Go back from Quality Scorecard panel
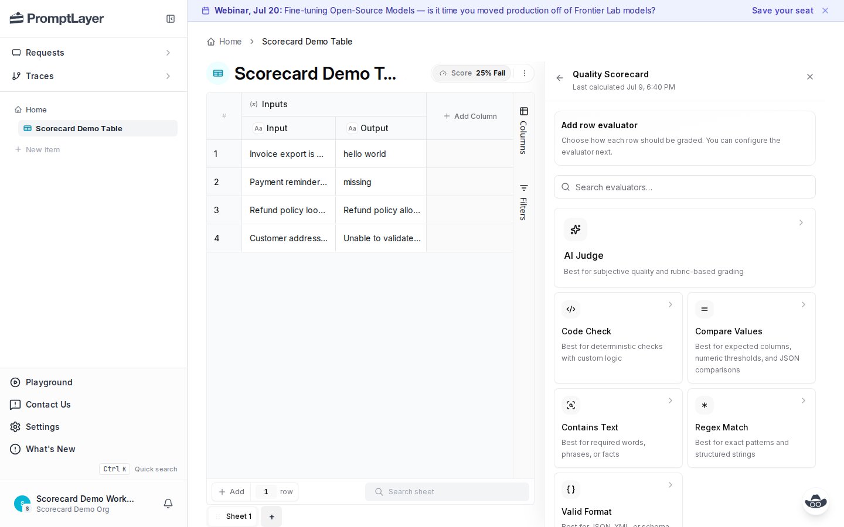This screenshot has height=527, width=844. tap(560, 78)
